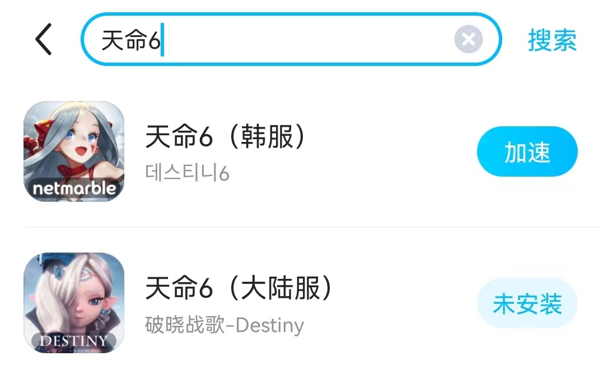The image size is (603, 375).
Task: Tap the netmarble logo on the icon
Action: [x=74, y=189]
